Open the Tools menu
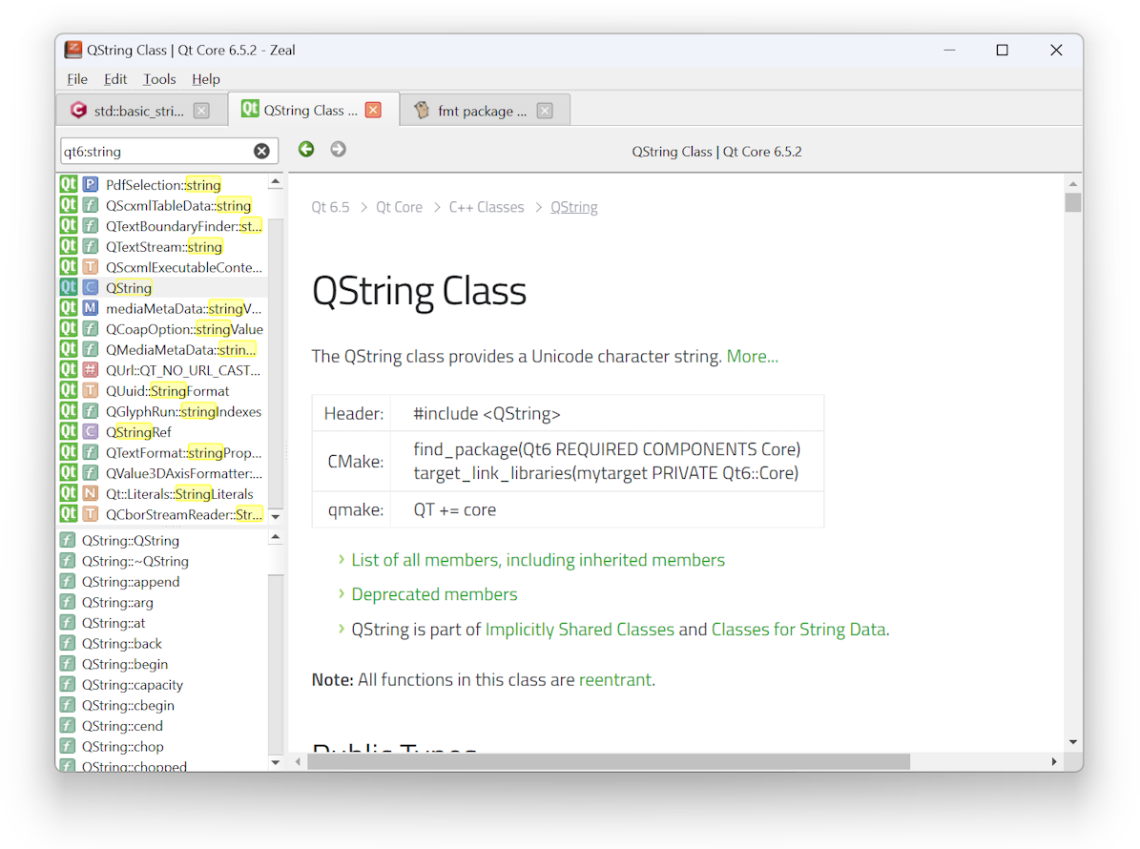 [x=158, y=79]
